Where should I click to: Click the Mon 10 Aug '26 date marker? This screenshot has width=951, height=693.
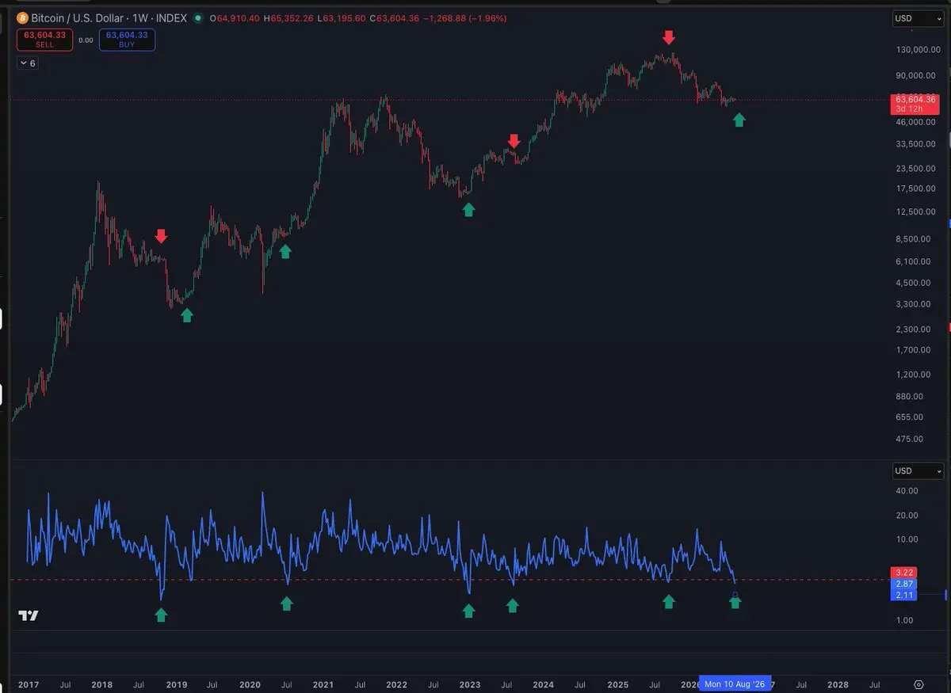pyautogui.click(x=735, y=684)
